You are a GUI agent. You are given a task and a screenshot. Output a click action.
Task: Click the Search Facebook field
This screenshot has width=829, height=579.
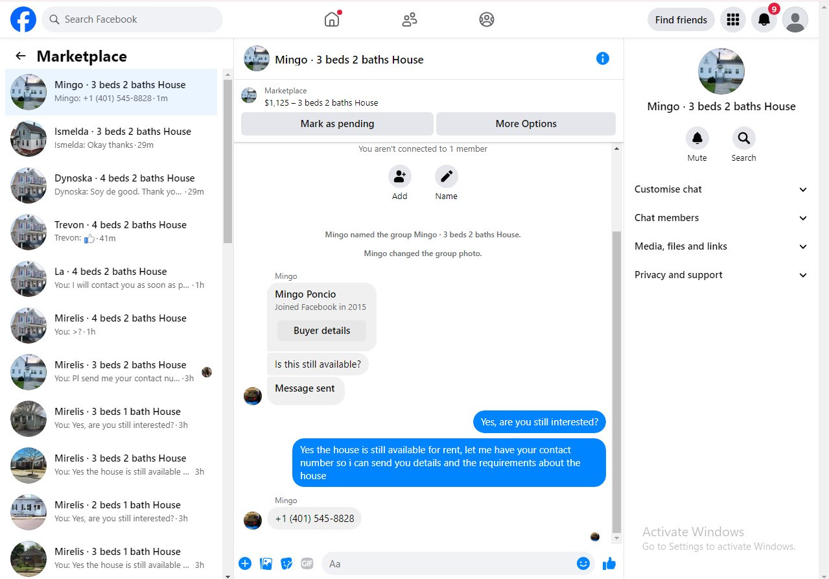point(132,19)
